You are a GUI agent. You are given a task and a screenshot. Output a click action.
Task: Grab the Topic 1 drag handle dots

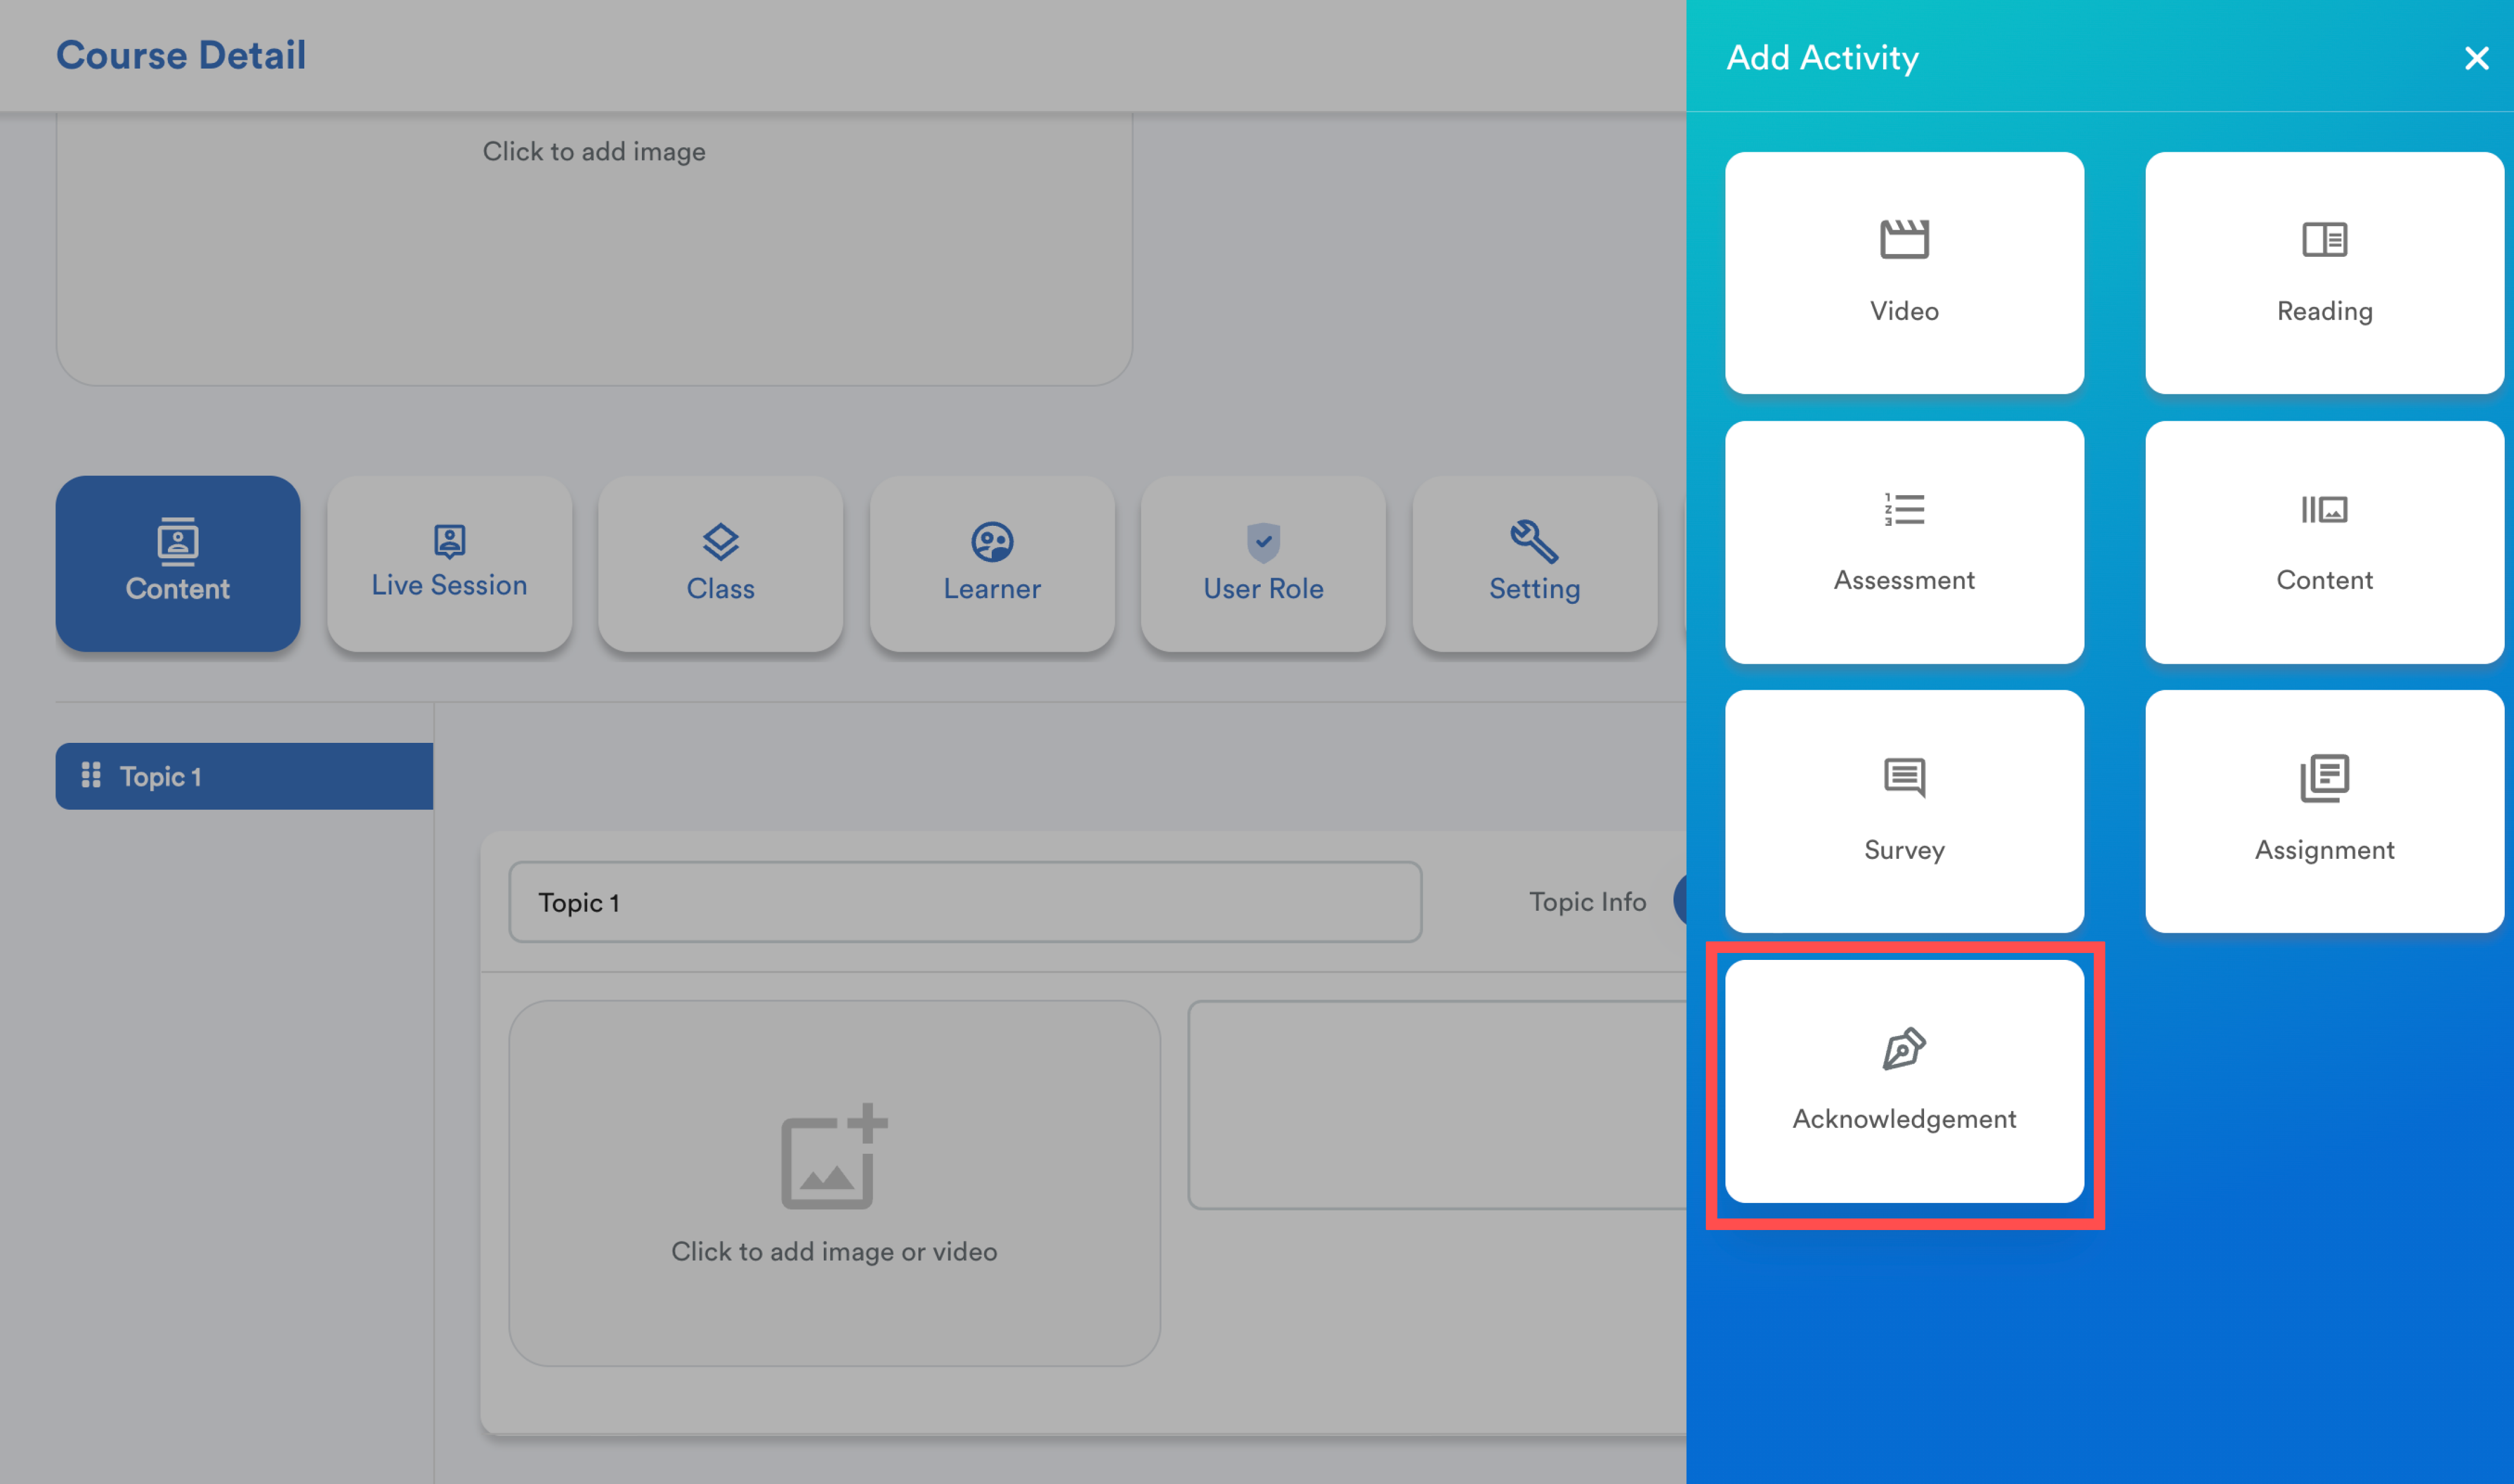click(91, 775)
